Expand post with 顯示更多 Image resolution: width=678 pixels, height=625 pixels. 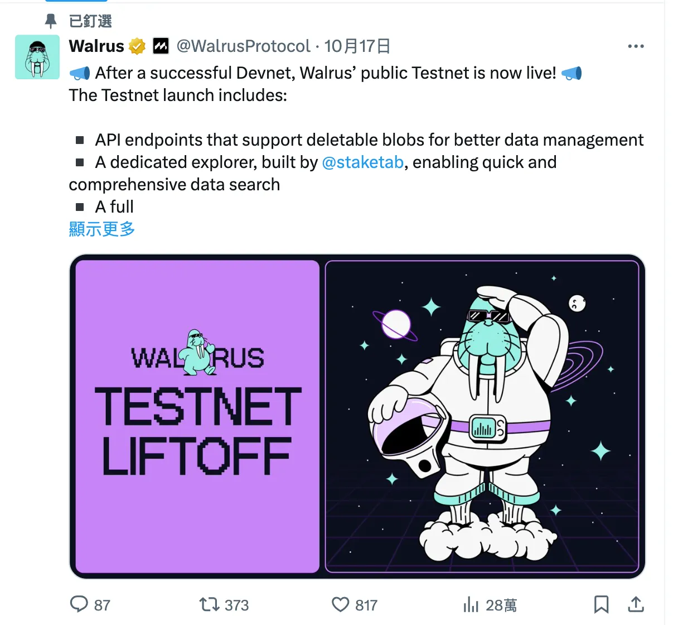102,229
